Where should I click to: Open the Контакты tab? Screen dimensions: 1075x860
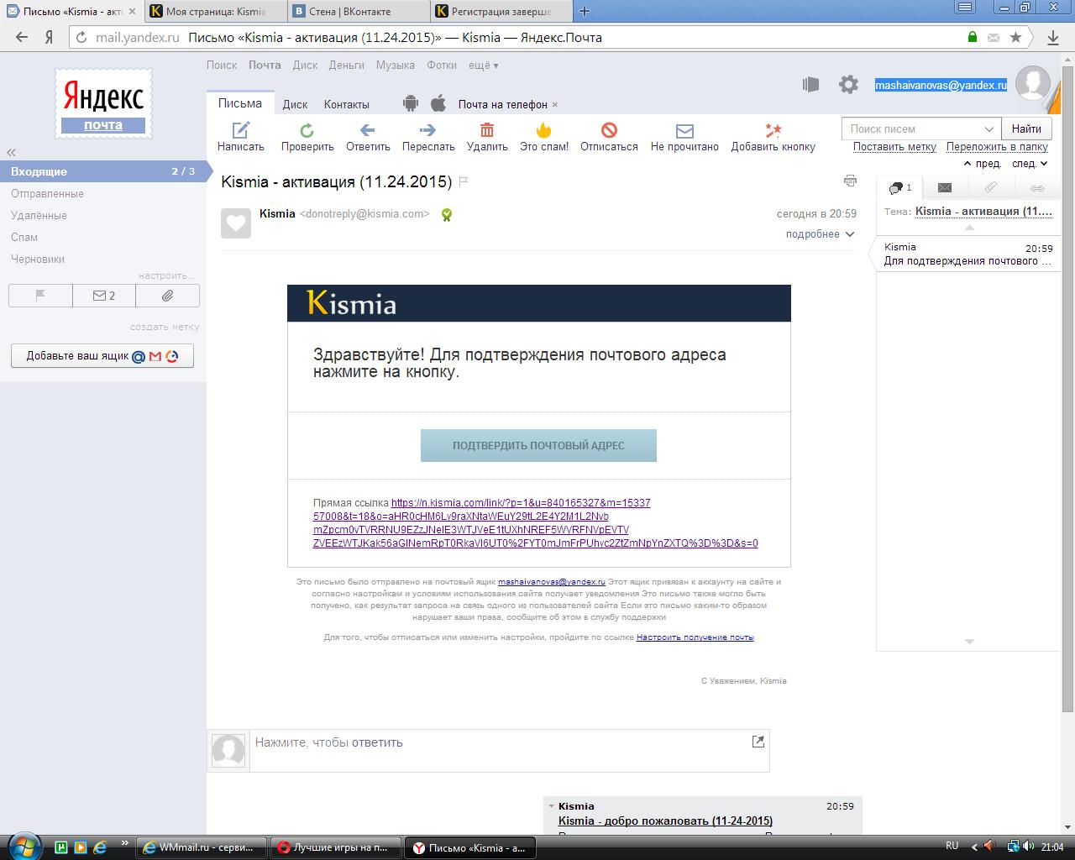coord(347,104)
